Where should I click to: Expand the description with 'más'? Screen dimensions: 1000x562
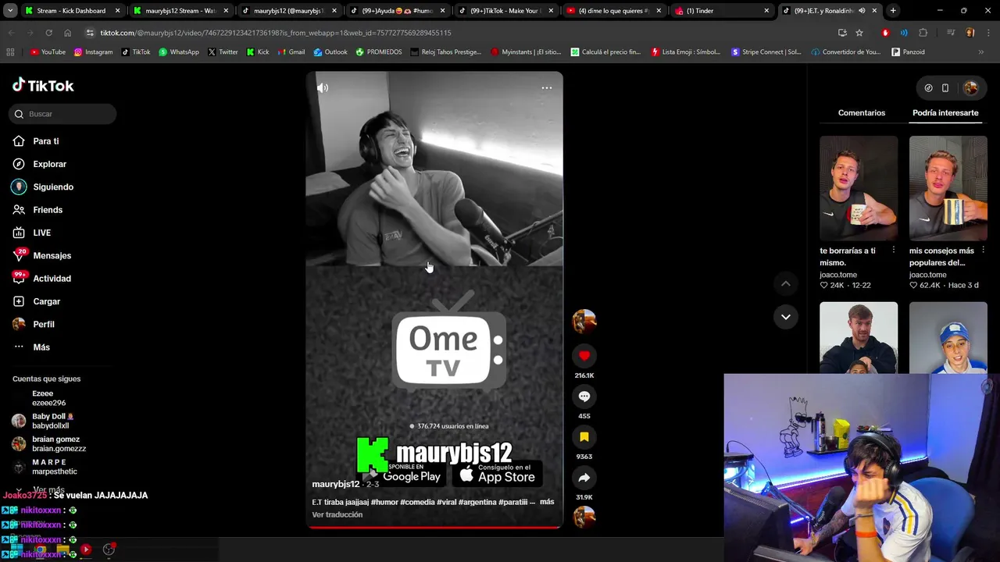click(x=547, y=502)
